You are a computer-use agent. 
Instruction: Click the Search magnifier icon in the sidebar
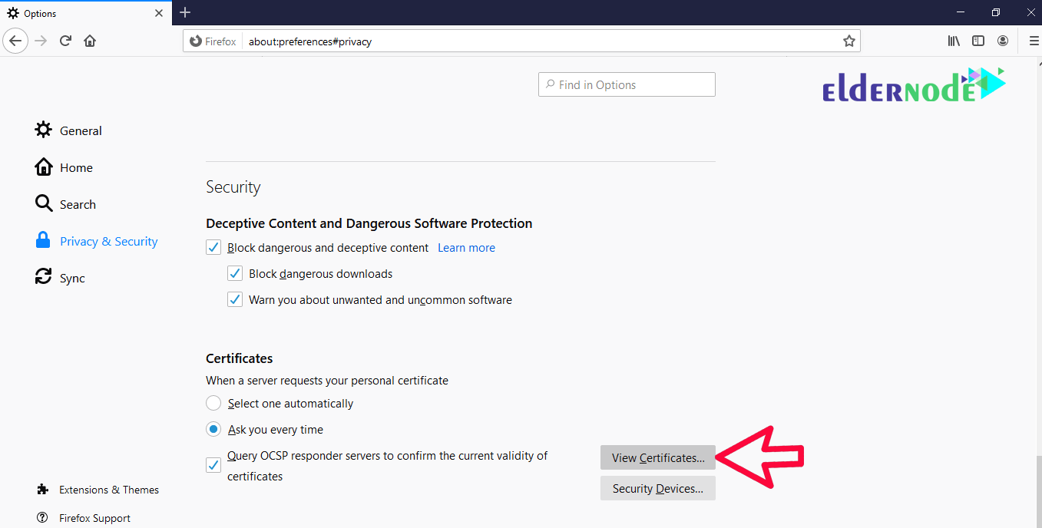click(44, 203)
